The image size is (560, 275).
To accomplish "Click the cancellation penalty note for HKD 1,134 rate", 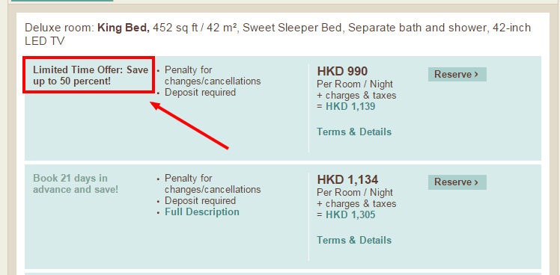I will (213, 184).
